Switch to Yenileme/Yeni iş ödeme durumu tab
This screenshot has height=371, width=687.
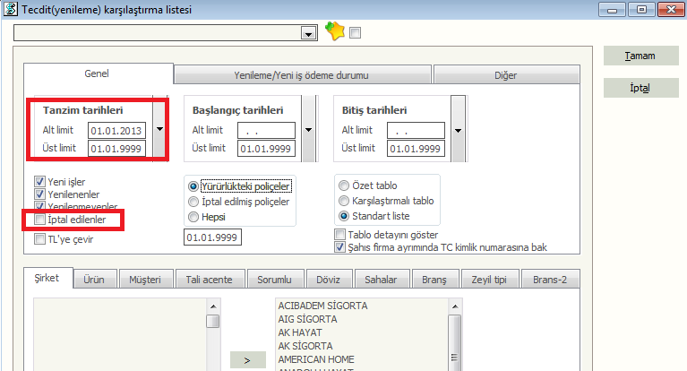303,74
